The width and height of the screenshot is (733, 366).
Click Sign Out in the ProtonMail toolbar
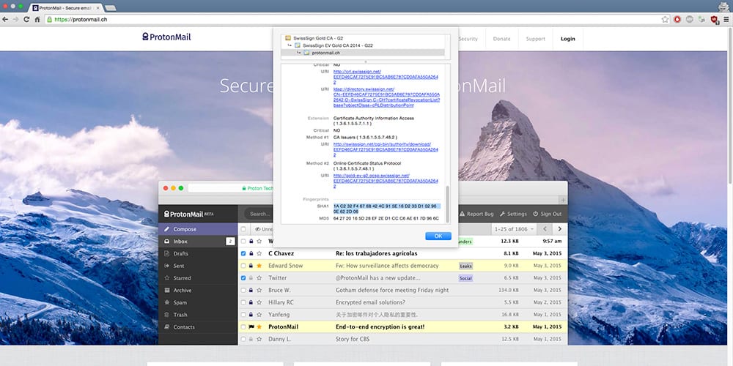(x=547, y=214)
